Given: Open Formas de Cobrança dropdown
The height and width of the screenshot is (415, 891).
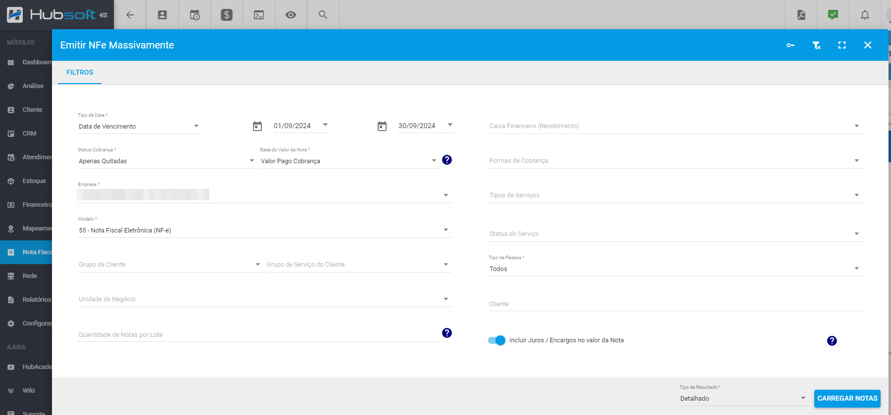Looking at the screenshot, I should pyautogui.click(x=675, y=161).
